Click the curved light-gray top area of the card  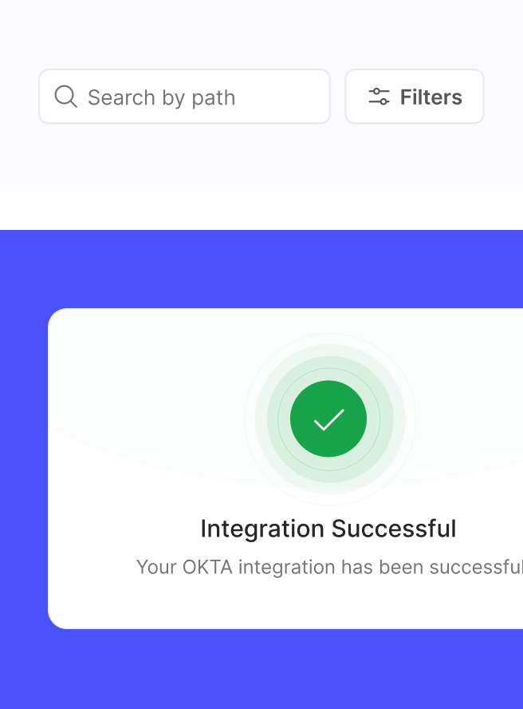[x=144, y=375]
